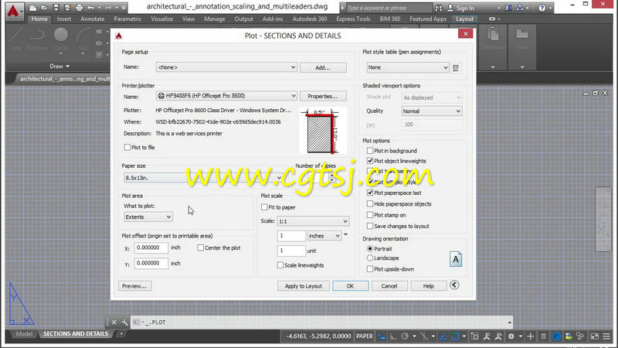The image size is (618, 348).
Task: Close the command line with the X icon
Action: click(x=114, y=322)
